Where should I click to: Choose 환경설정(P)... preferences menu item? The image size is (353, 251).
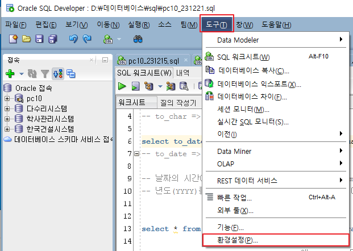pyautogui.click(x=276, y=240)
